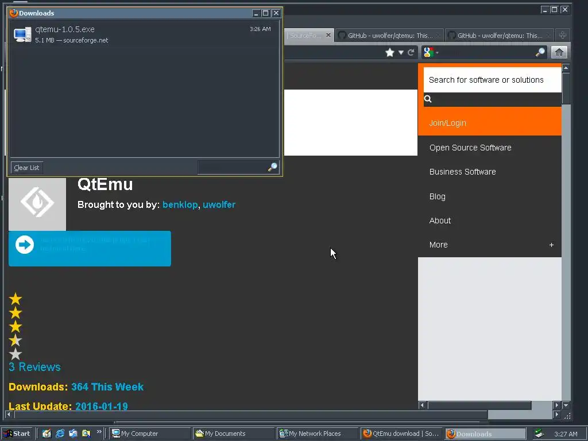Click the bottom horizontal scrollbar right arrow
This screenshot has height=441, width=588.
(x=557, y=415)
